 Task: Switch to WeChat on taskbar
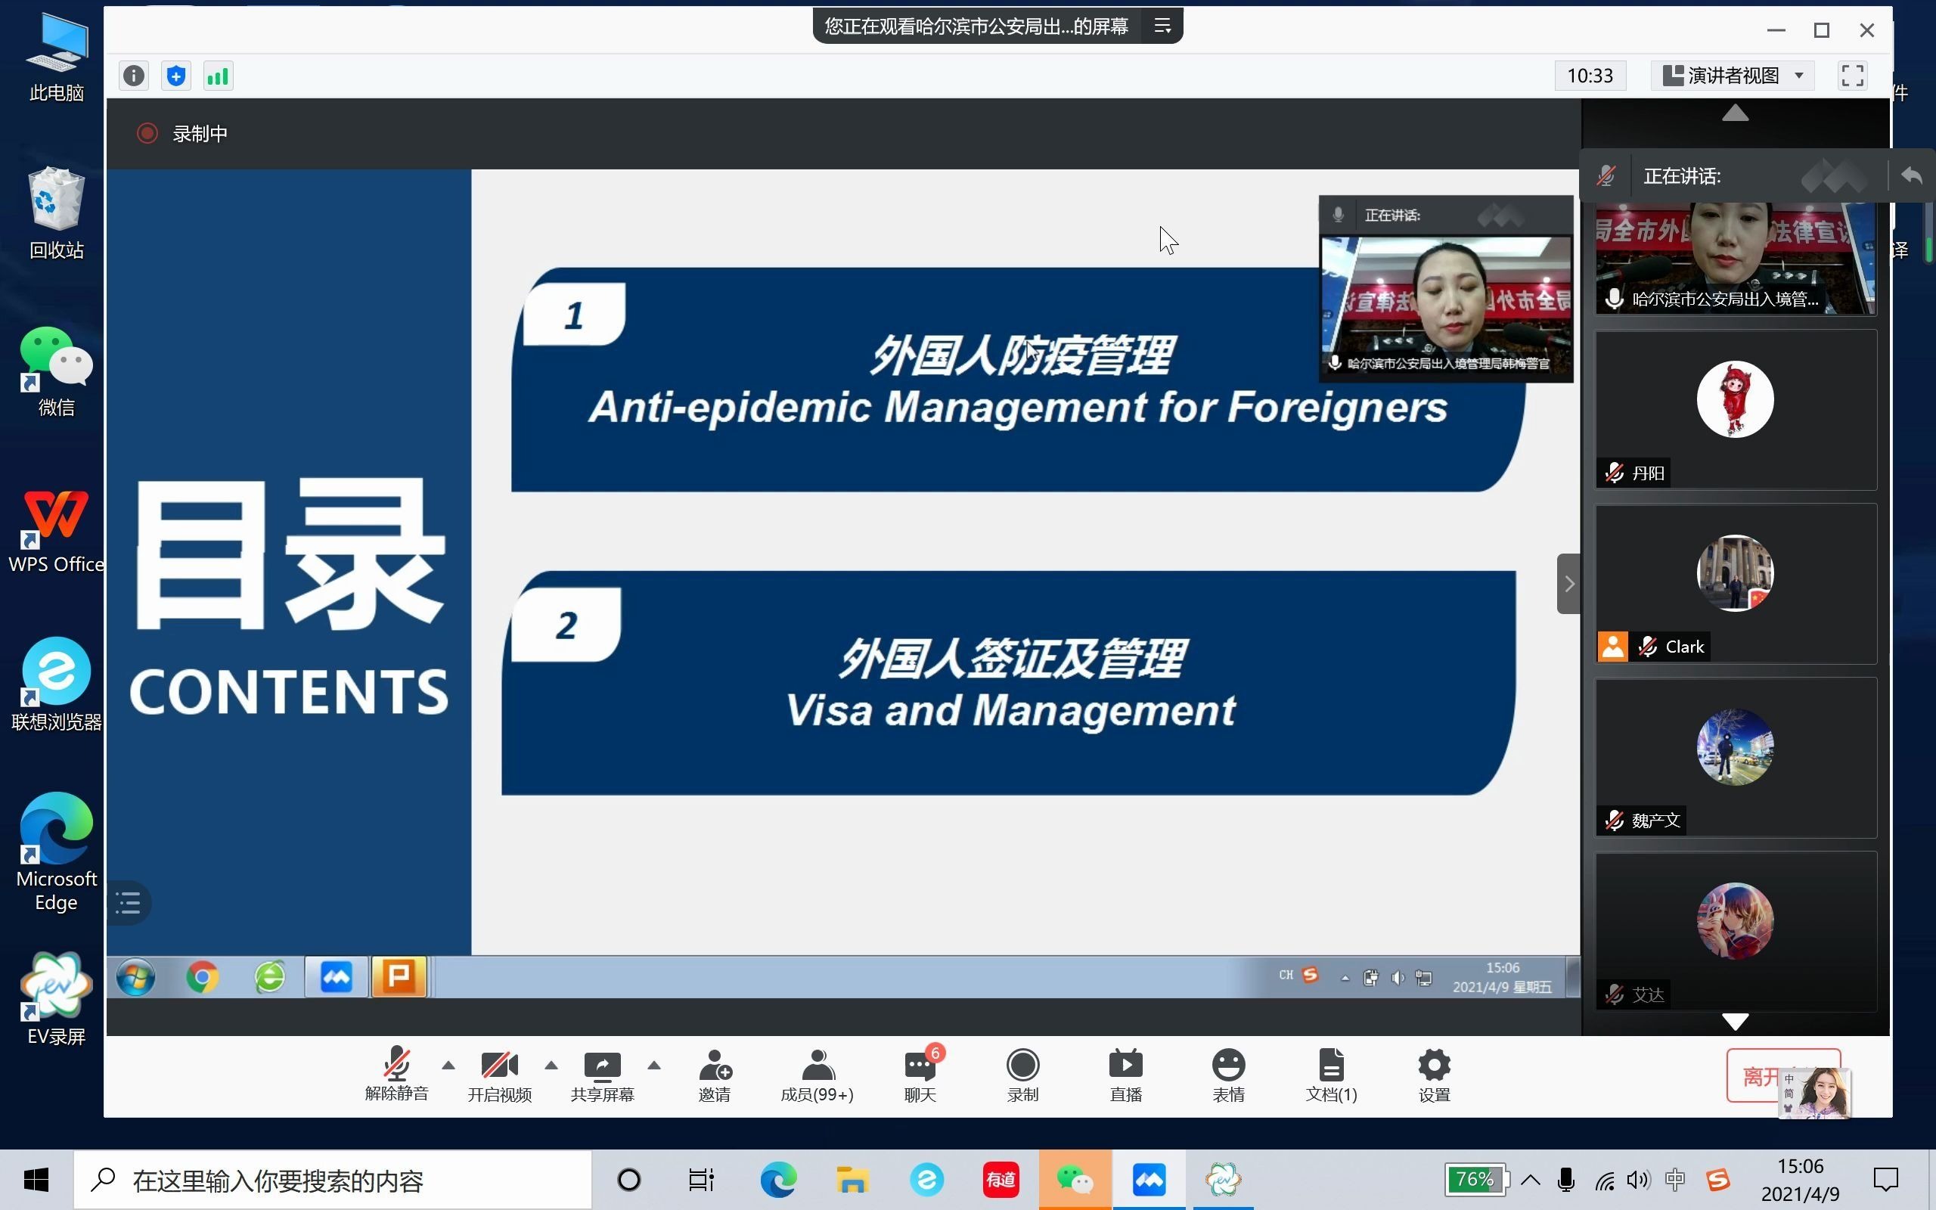tap(1075, 1180)
